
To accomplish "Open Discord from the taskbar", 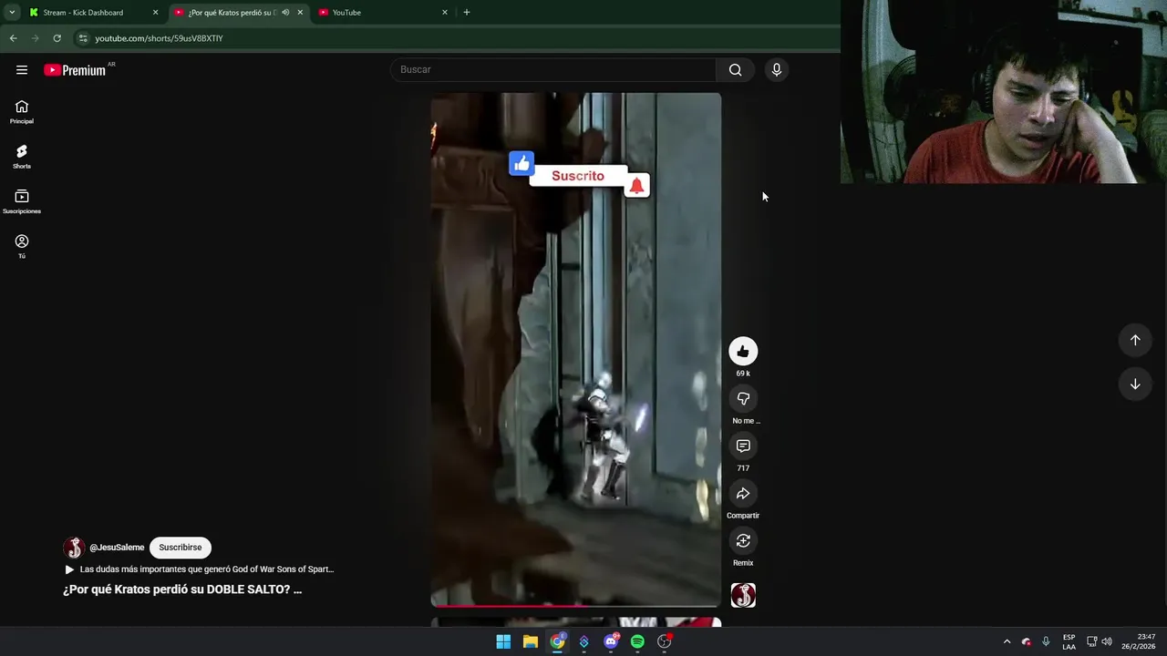I will [x=611, y=641].
